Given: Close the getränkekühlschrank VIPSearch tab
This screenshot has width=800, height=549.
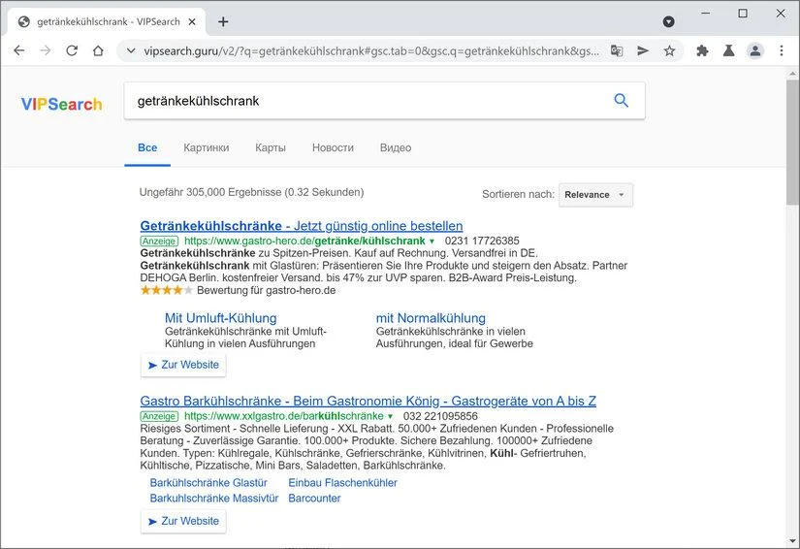Looking at the screenshot, I should coord(192,22).
